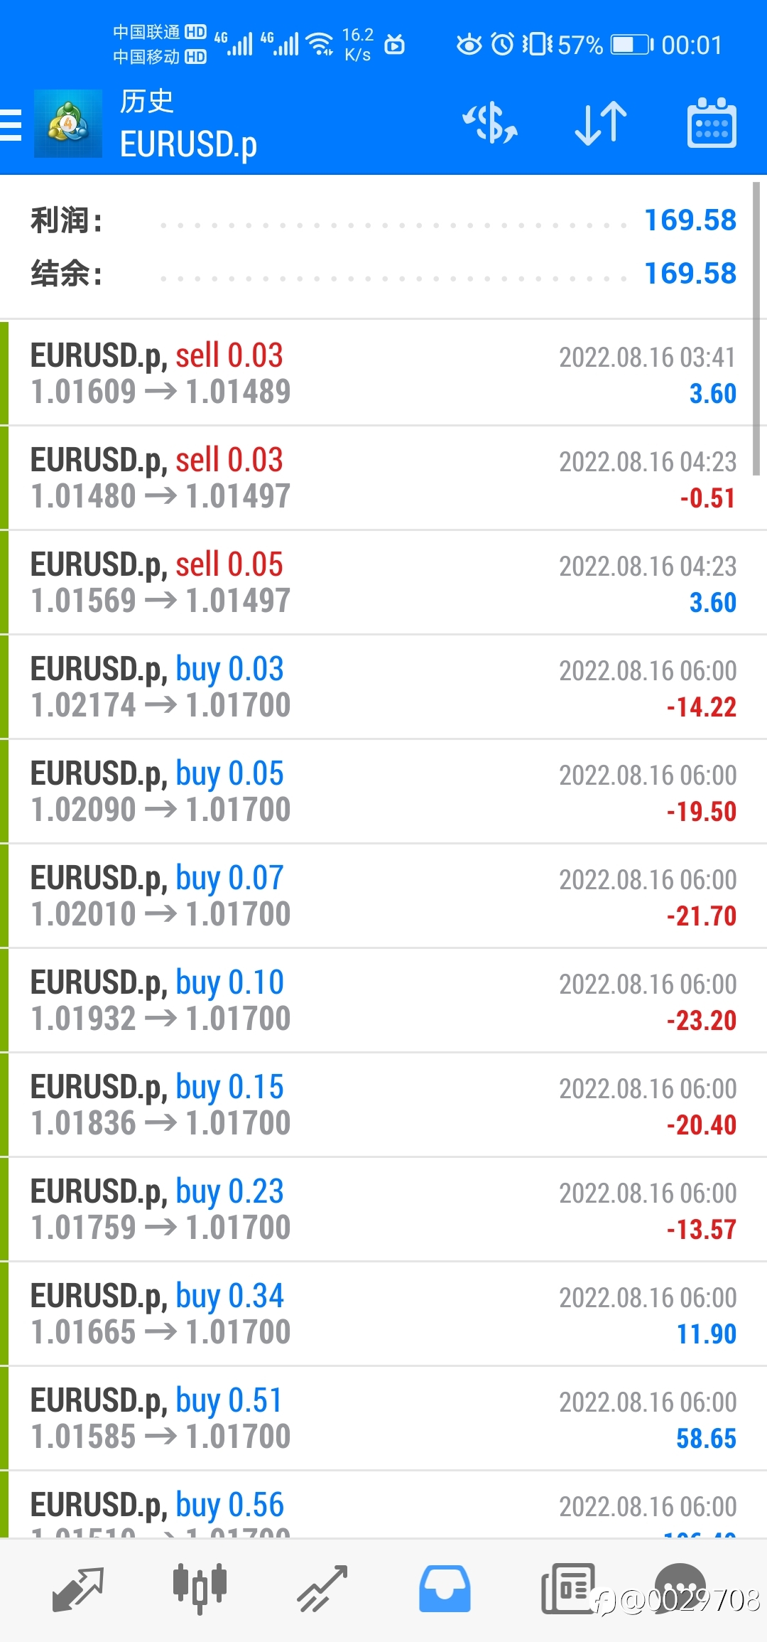Select the History inbox tab icon

pyautogui.click(x=445, y=1589)
